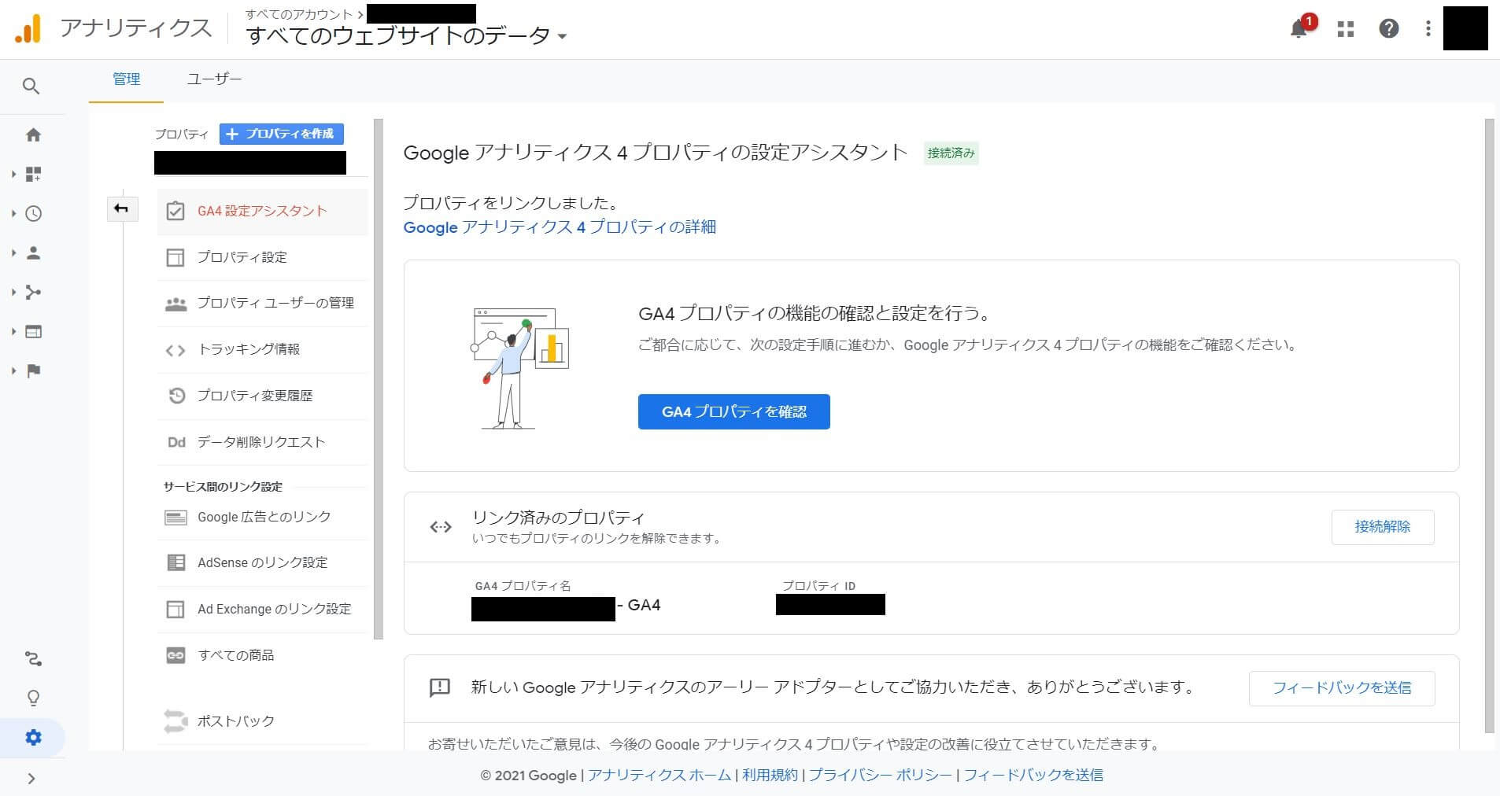Open the Realtime clock icon
The height and width of the screenshot is (796, 1500).
point(32,213)
